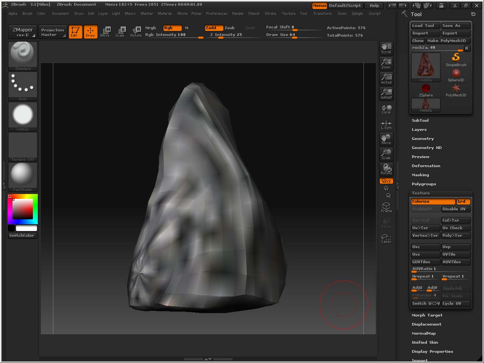Open the Standard brush thumbnail
The width and height of the screenshot is (484, 363).
(23, 55)
